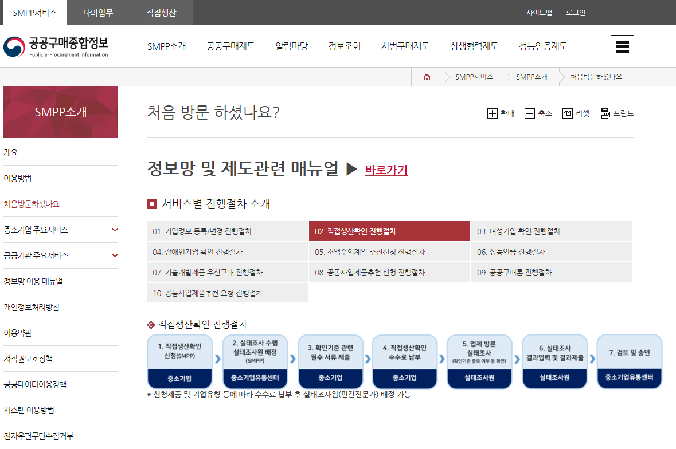This screenshot has height=449, width=676.
Task: Click the 리셋 reset icon
Action: click(568, 113)
